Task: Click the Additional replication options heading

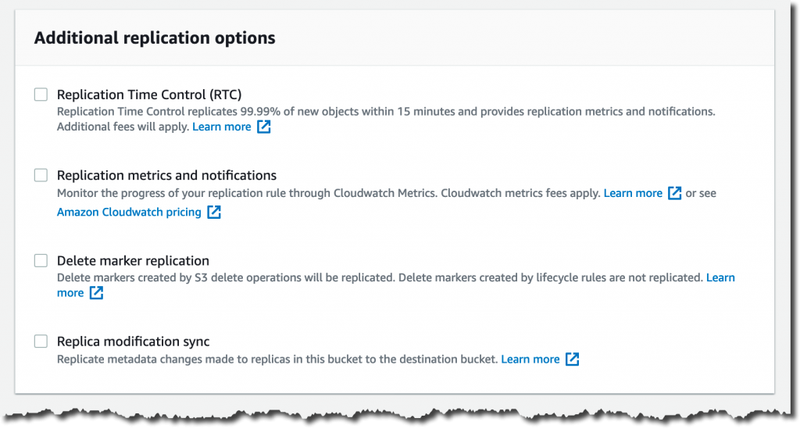Action: 155,38
